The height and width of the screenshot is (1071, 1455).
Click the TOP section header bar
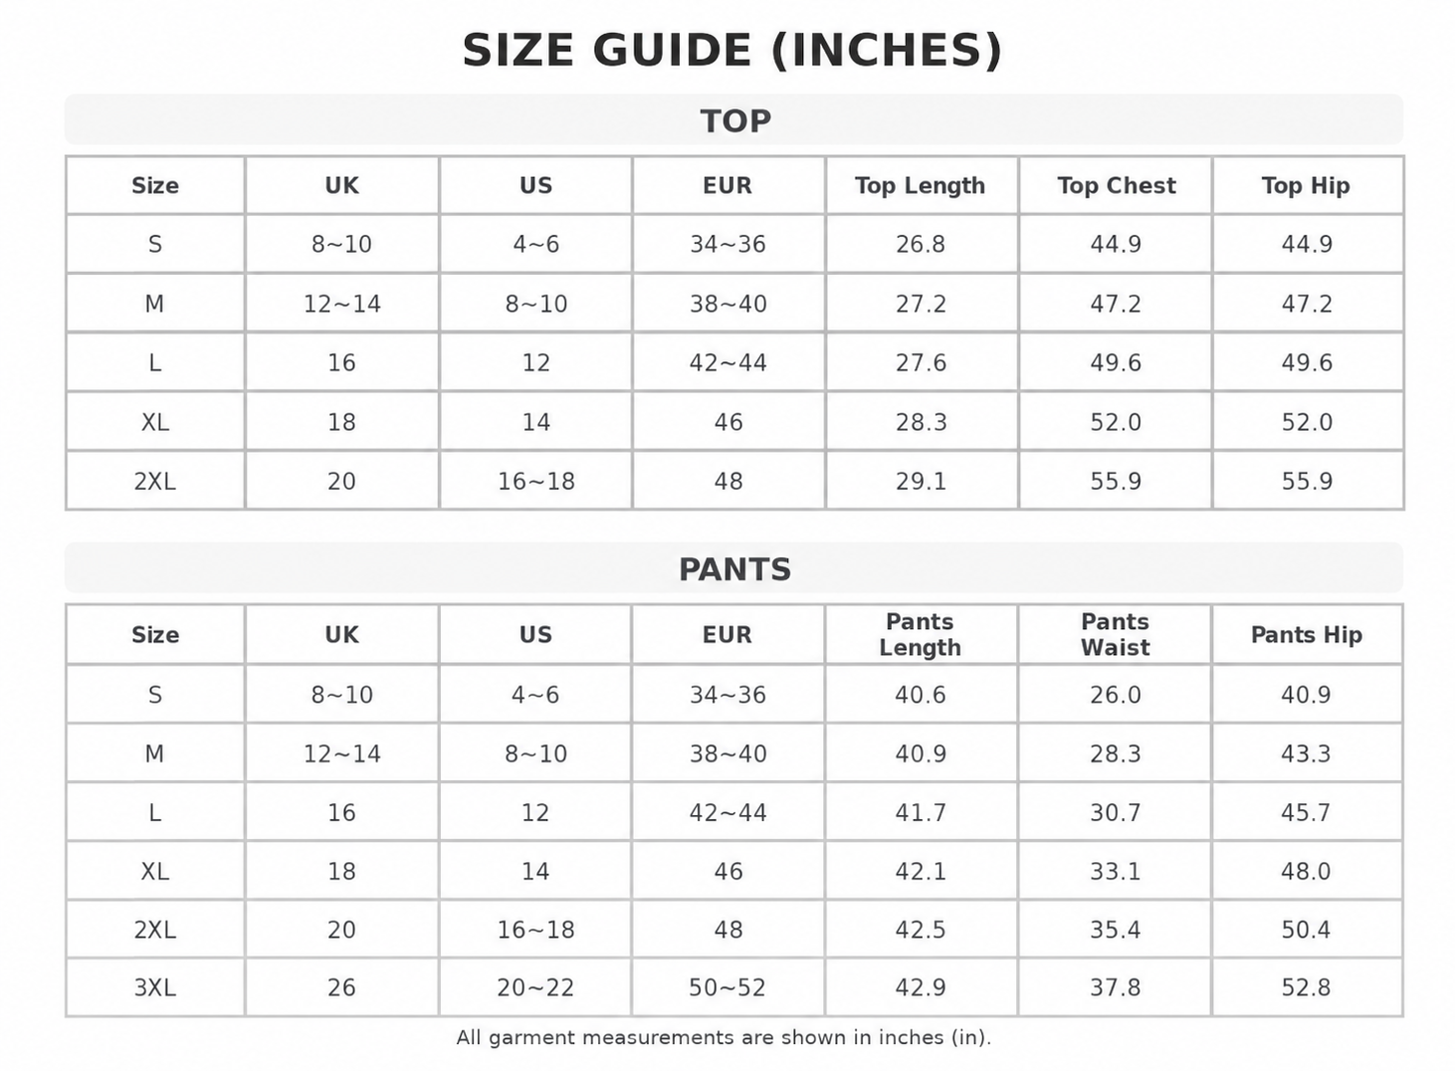pyautogui.click(x=733, y=119)
